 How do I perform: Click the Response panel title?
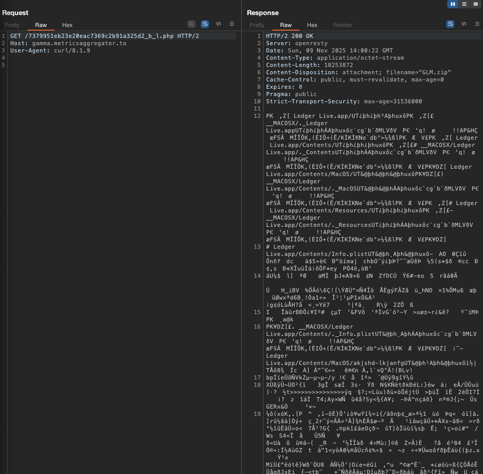coord(263,12)
